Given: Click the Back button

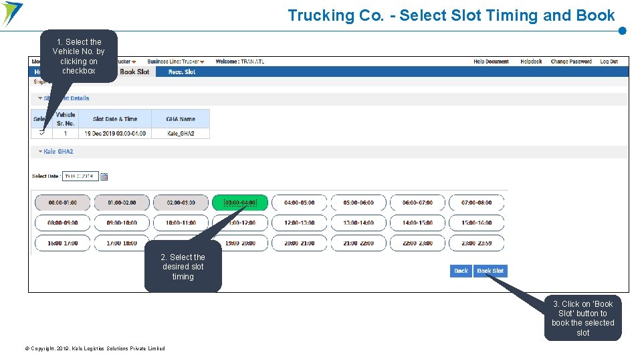Looking at the screenshot, I should [x=461, y=271].
